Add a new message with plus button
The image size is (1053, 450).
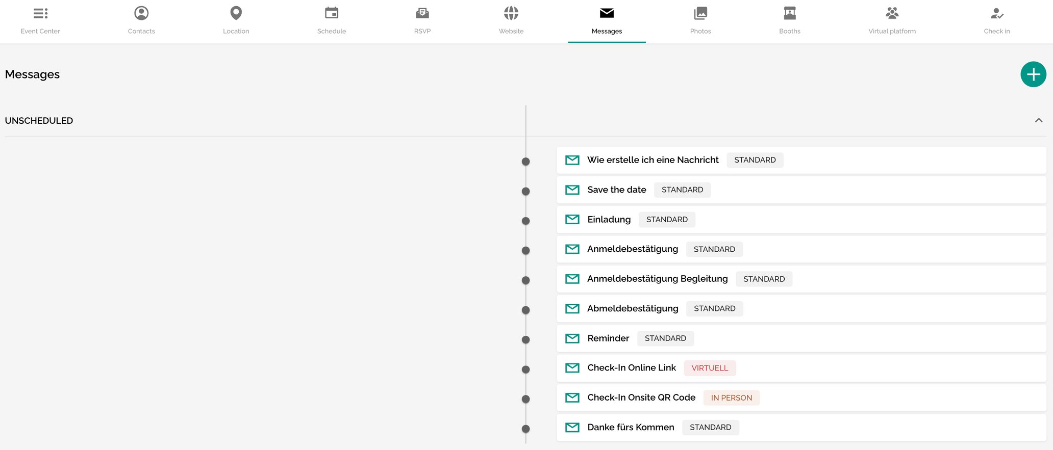pyautogui.click(x=1033, y=74)
